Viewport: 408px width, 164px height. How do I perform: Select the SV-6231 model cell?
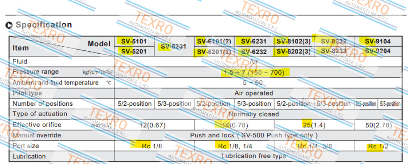click(254, 41)
